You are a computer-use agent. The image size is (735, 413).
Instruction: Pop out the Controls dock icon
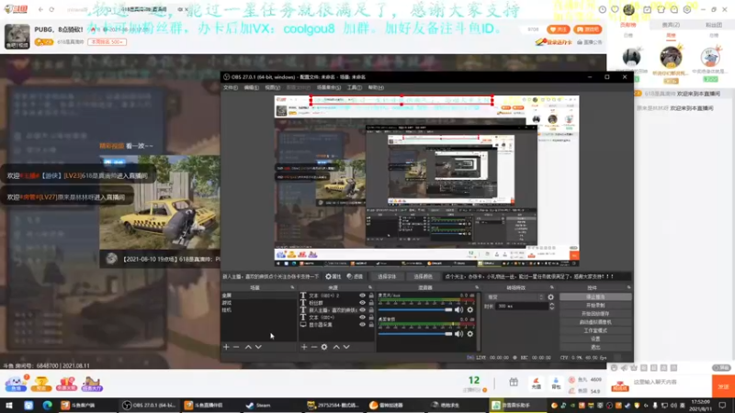click(628, 287)
